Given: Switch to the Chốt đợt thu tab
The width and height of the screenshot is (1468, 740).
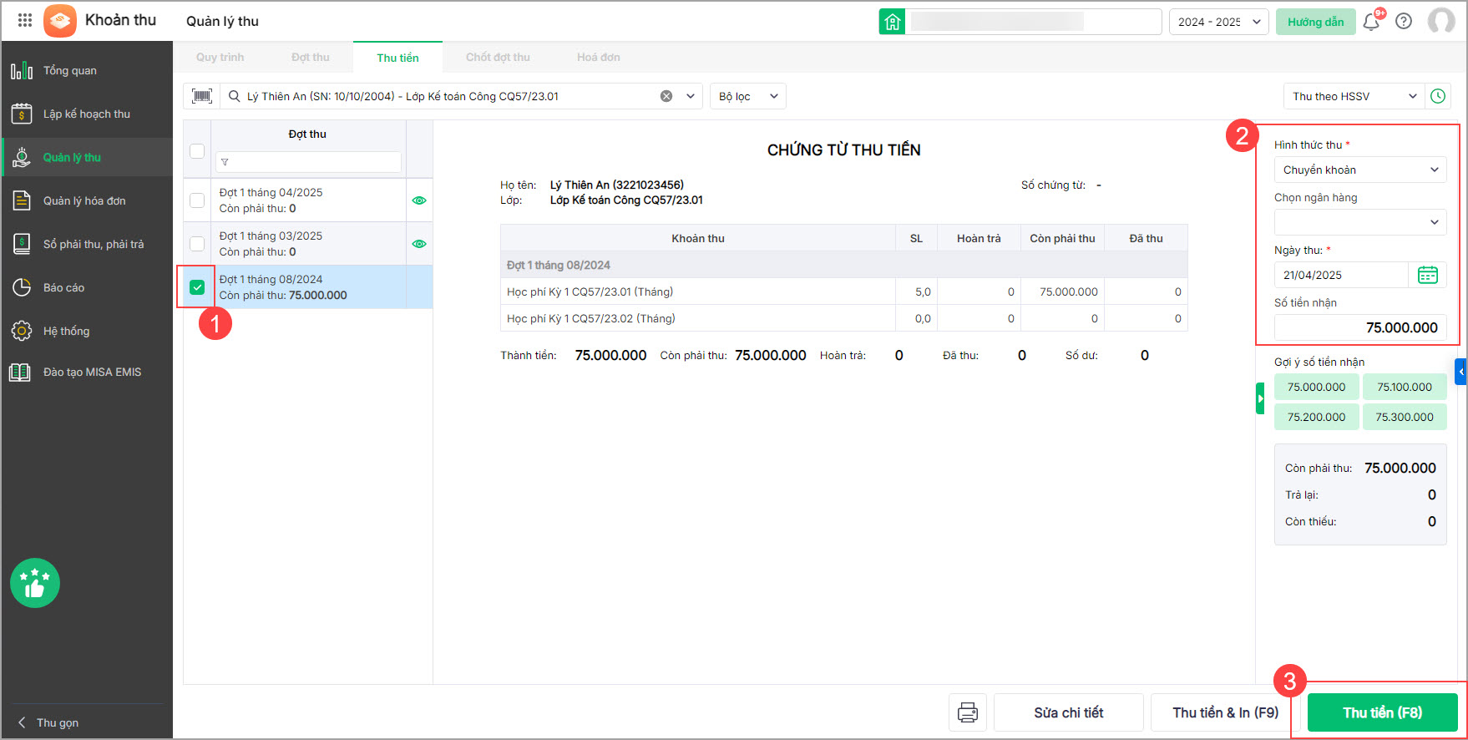Looking at the screenshot, I should coord(498,57).
